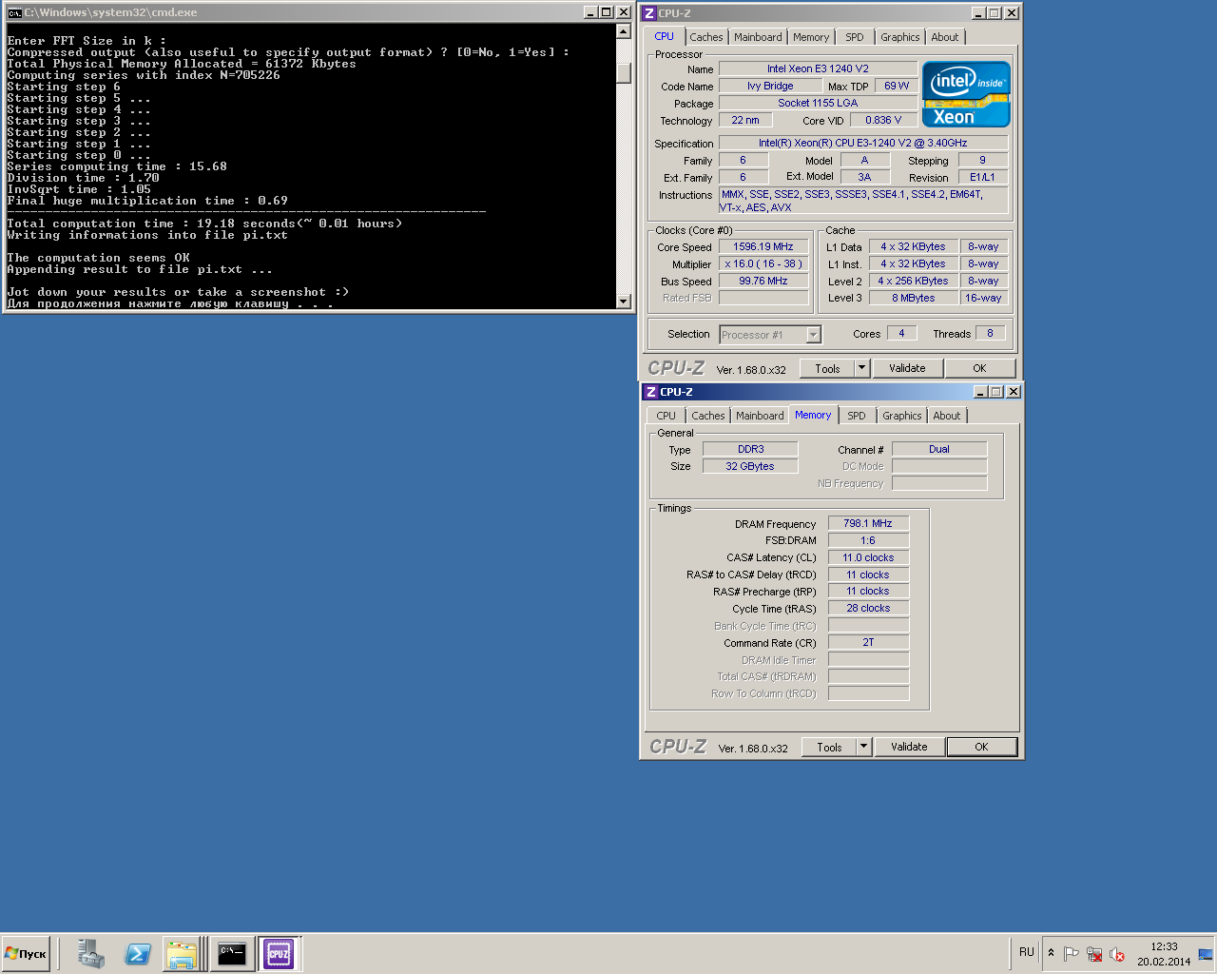Image resolution: width=1217 pixels, height=974 pixels.
Task: Show hidden tray icons arrow
Action: click(x=1051, y=953)
